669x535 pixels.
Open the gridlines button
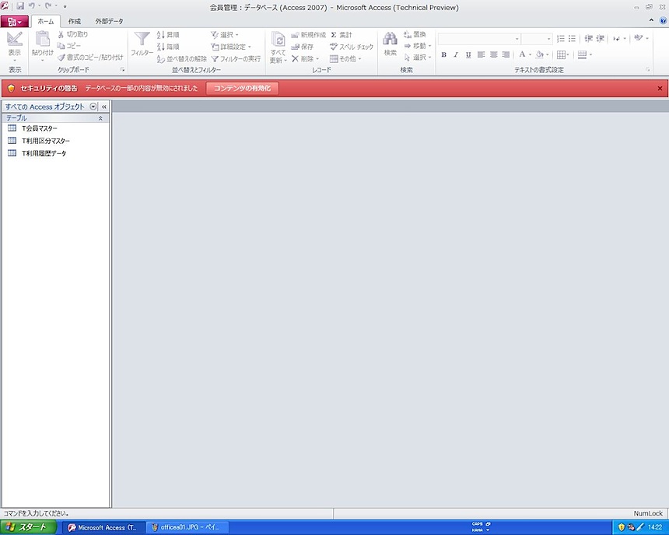coord(561,54)
